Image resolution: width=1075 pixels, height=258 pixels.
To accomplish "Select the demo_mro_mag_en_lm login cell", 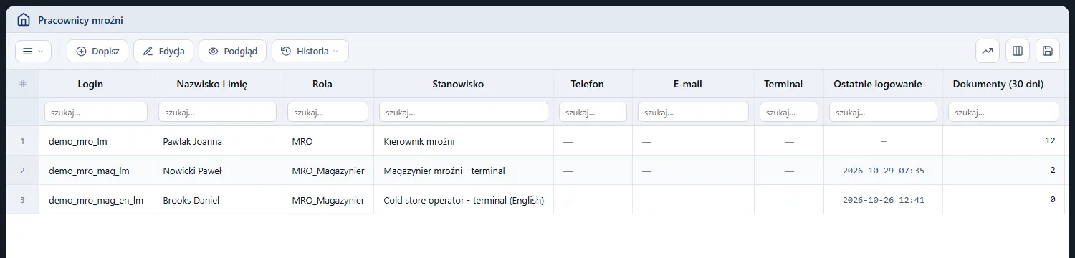I will coord(96,200).
